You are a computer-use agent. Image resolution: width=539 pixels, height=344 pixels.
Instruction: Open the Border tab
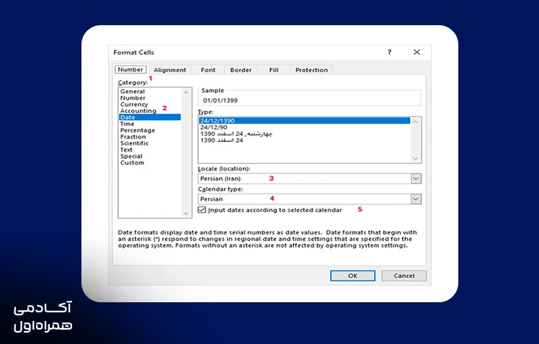(x=241, y=70)
